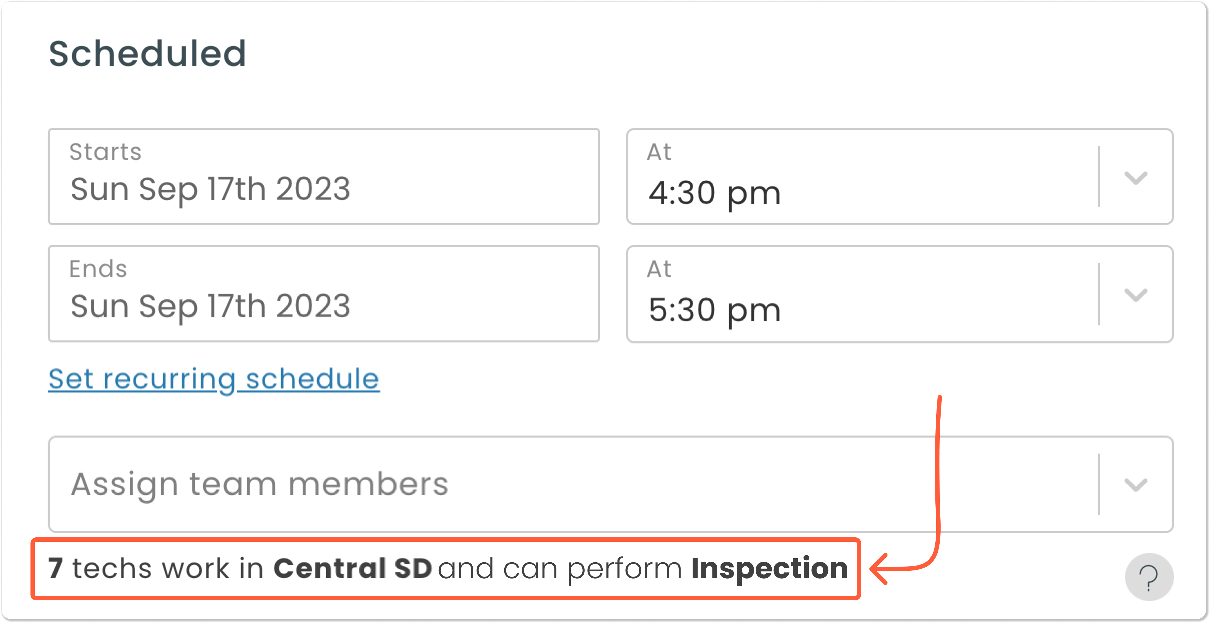Viewport: 1210px width, 623px height.
Task: Open the Set recurring schedule link
Action: point(214,379)
